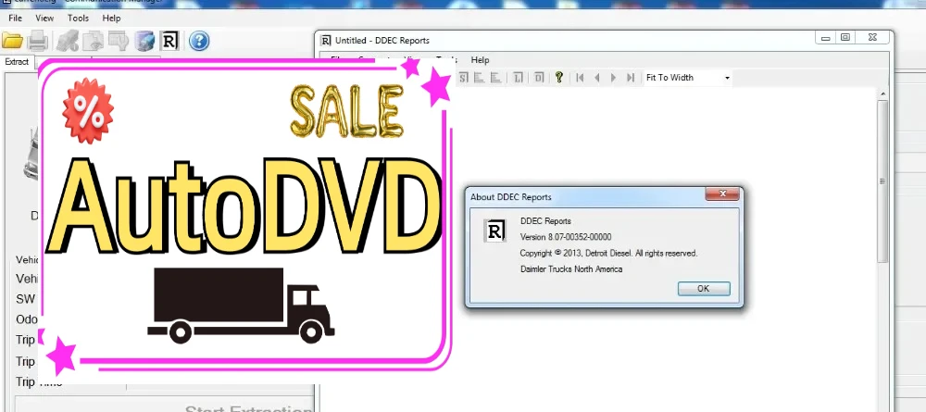926x412 pixels.
Task: Click 'DDEC Reports' name line in About dialog body
Action: [545, 221]
